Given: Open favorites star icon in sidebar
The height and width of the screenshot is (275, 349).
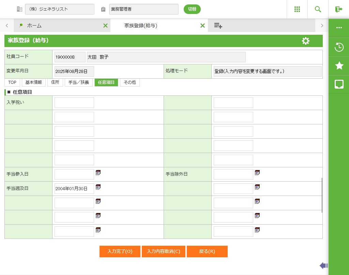Looking at the screenshot, I should (x=339, y=66).
